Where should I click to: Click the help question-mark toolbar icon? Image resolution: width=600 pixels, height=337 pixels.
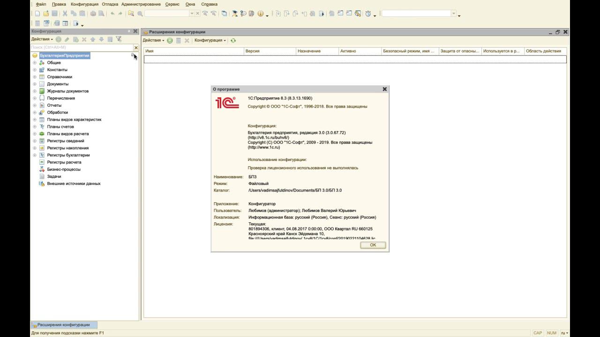244,14
